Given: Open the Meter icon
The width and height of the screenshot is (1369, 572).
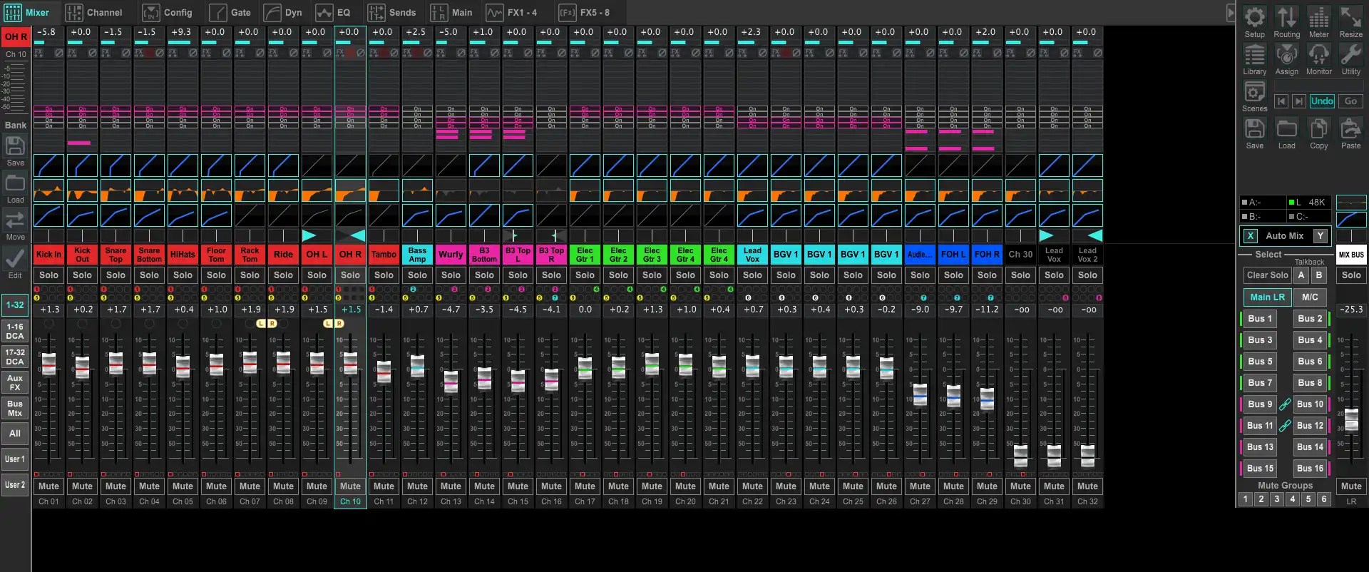Looking at the screenshot, I should click(1318, 17).
